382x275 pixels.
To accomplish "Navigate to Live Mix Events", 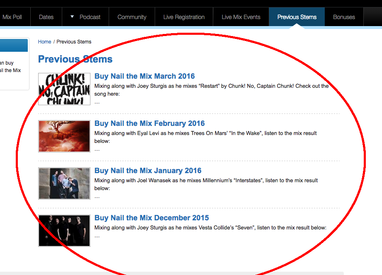I will (241, 17).
